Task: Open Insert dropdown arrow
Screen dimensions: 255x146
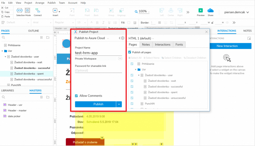Action: [x=59, y=12]
